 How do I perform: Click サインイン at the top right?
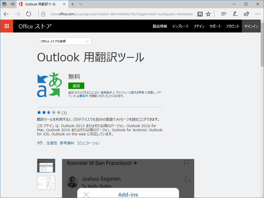click(251, 26)
